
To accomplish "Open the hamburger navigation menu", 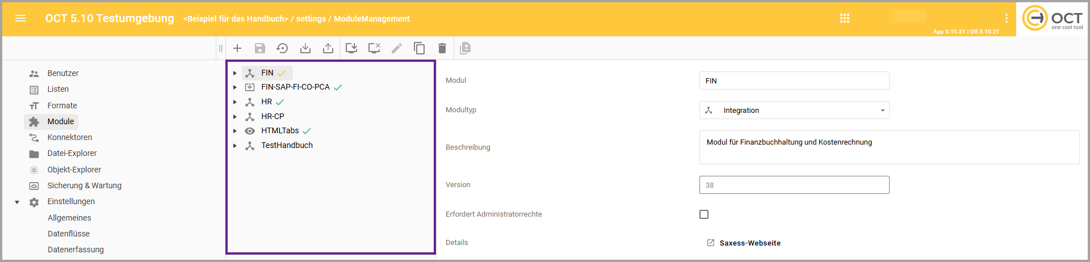I will 20,18.
